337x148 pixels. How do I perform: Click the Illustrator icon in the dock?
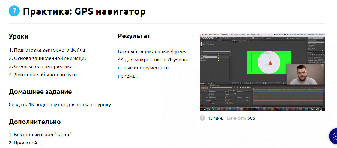(x=249, y=109)
